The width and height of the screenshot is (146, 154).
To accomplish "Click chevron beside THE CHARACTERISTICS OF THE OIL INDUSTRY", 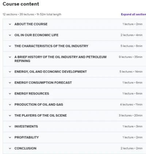I will [x=10, y=46].
